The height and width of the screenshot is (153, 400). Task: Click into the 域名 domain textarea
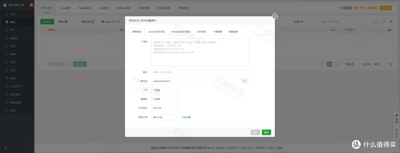[x=200, y=52]
